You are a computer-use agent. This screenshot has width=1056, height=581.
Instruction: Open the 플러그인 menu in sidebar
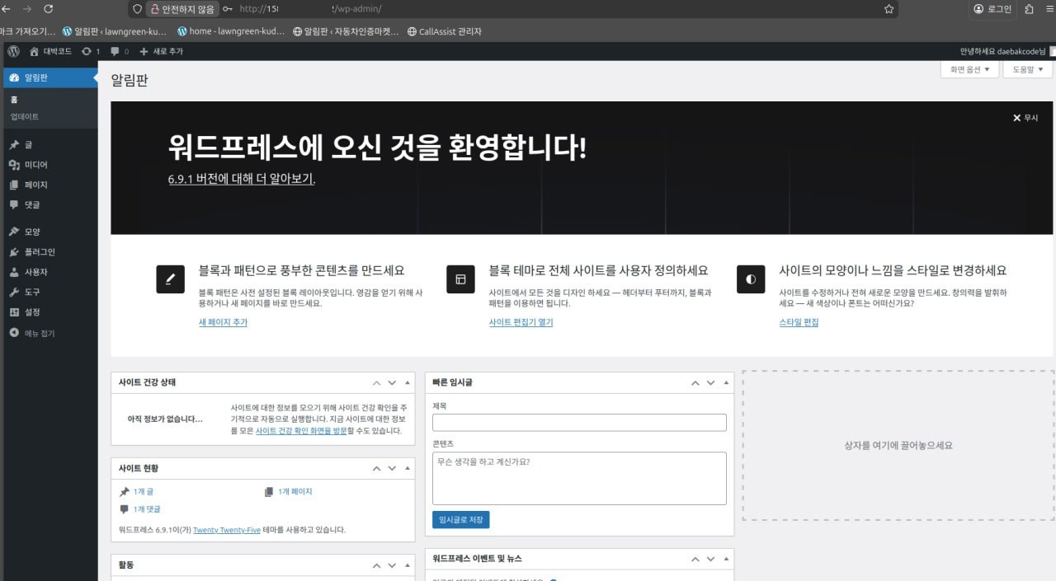pyautogui.click(x=39, y=252)
